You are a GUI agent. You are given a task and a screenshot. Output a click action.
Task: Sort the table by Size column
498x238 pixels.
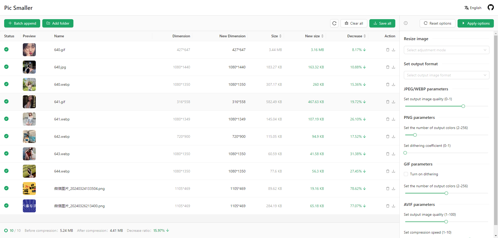tap(276, 36)
